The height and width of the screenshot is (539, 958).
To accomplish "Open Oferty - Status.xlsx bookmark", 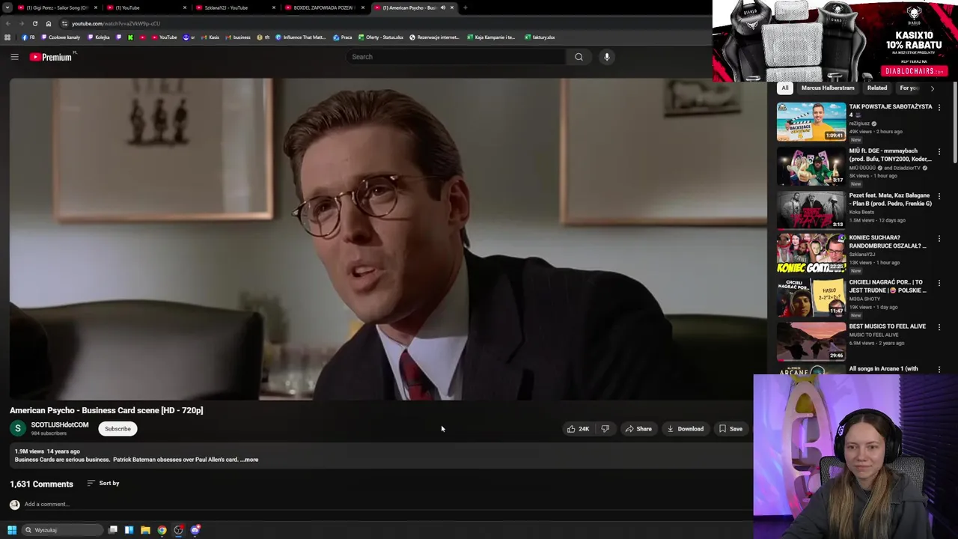I will click(381, 37).
